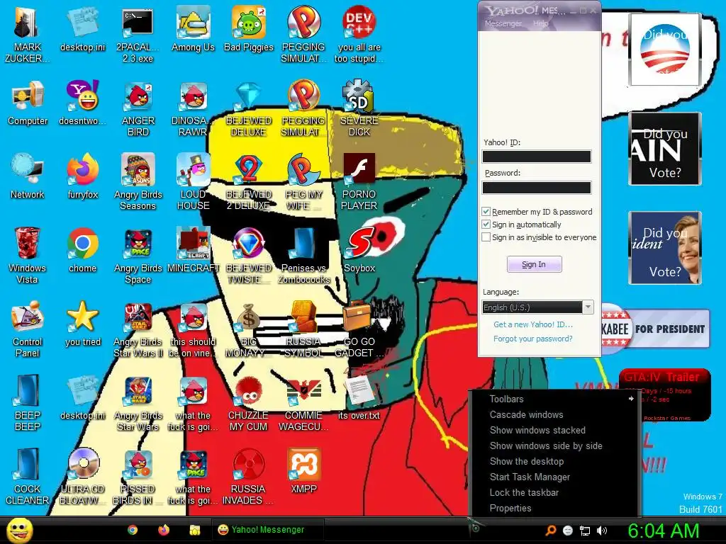This screenshot has width=726, height=544.
Task: Click the Hillary 'Did you Vote?' gadget
Action: tap(665, 248)
